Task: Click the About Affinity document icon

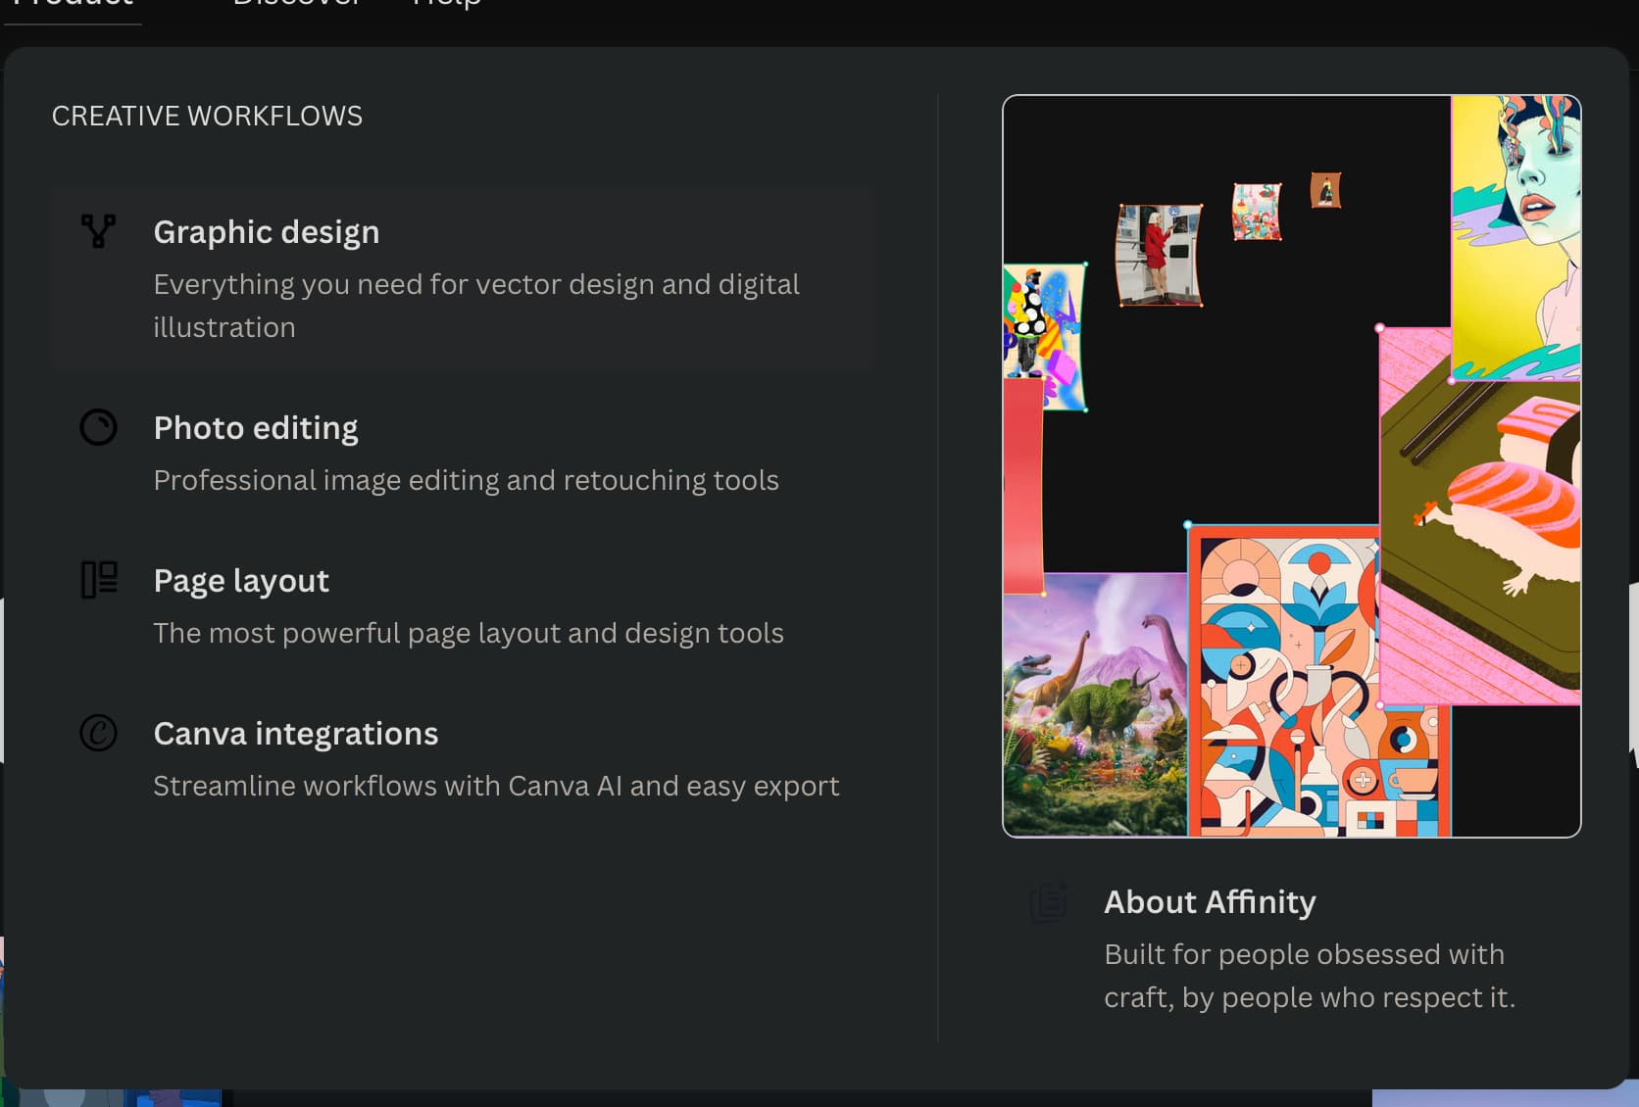Action: click(1049, 901)
